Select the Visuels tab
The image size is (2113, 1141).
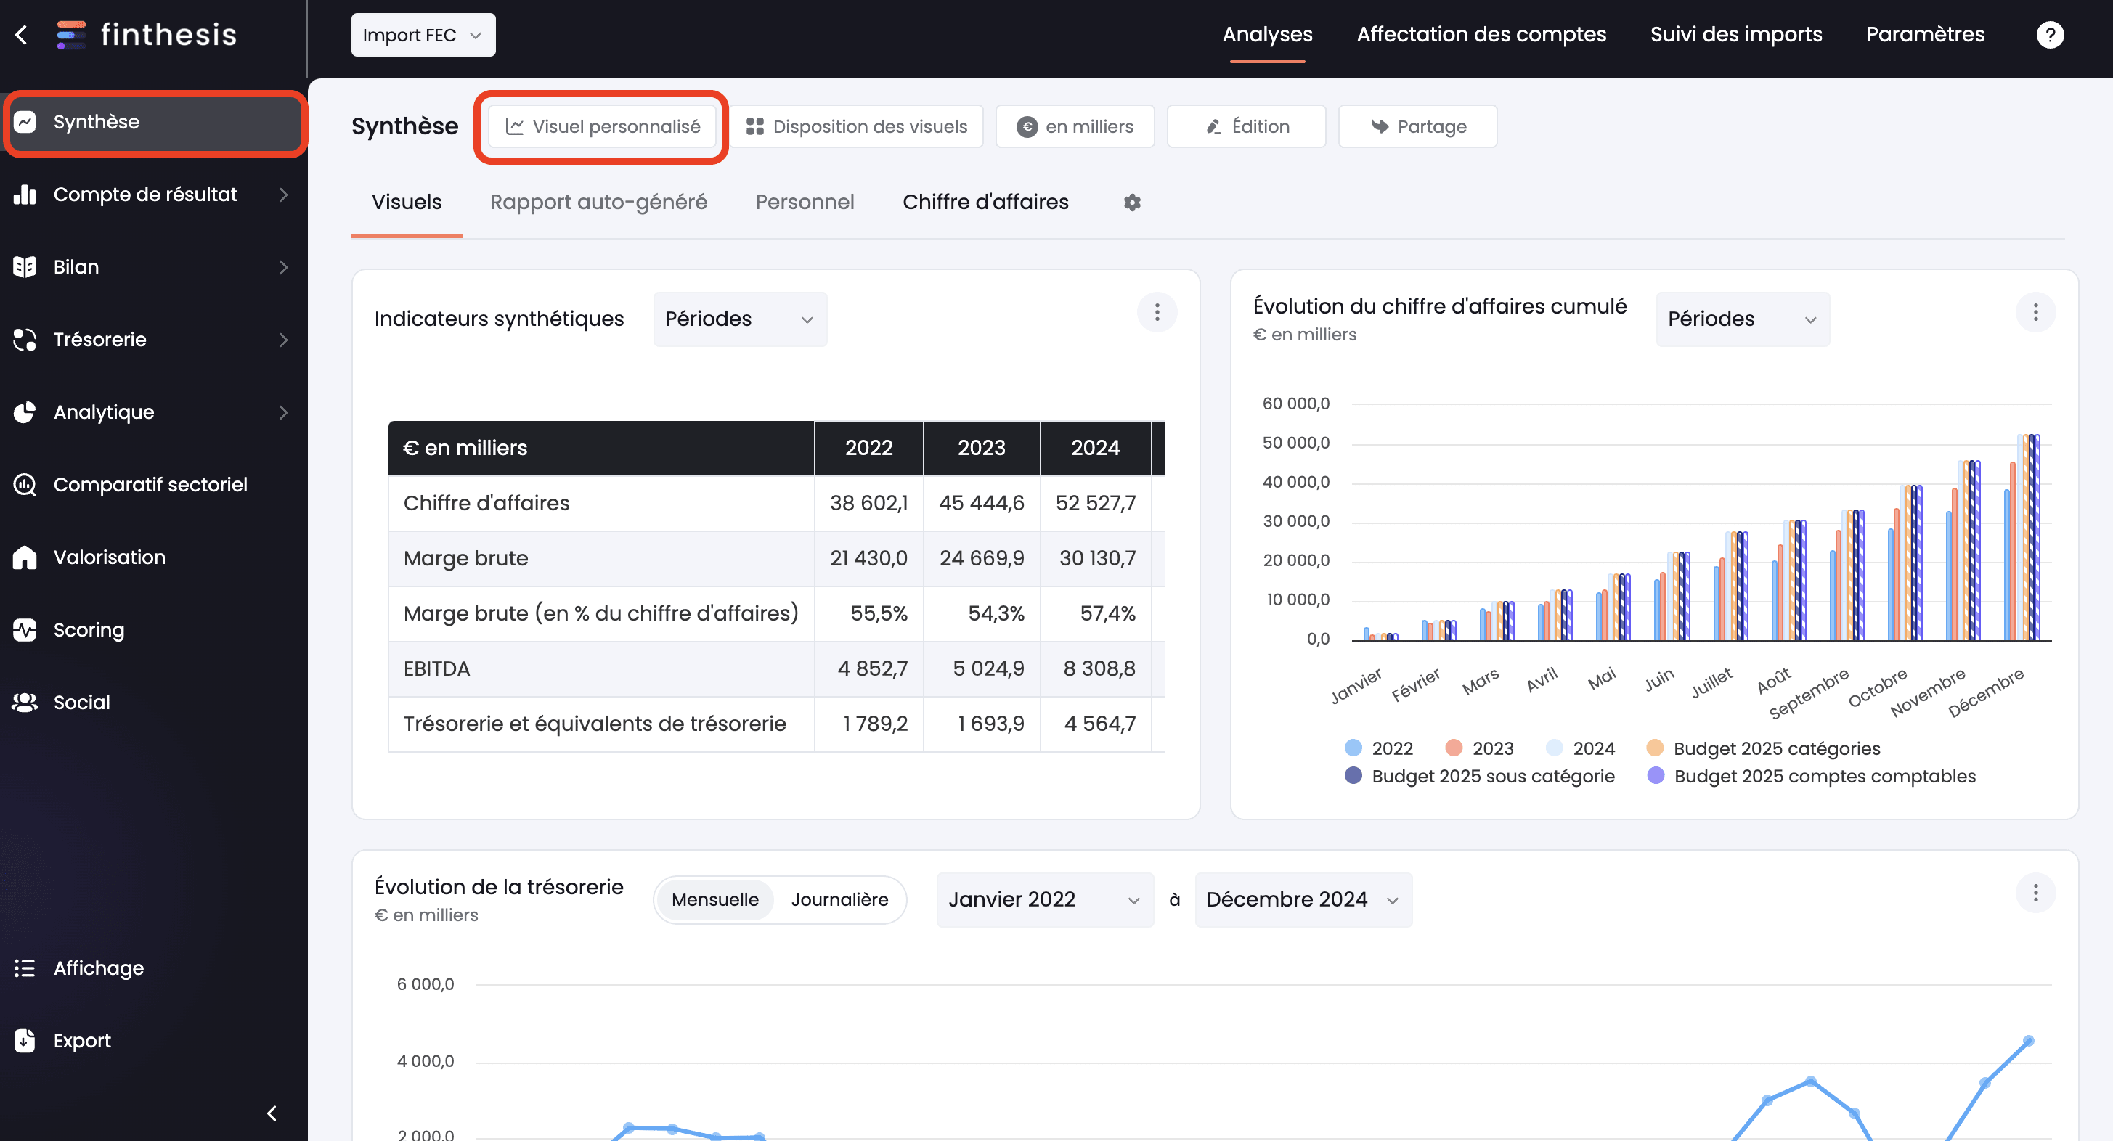coord(406,202)
